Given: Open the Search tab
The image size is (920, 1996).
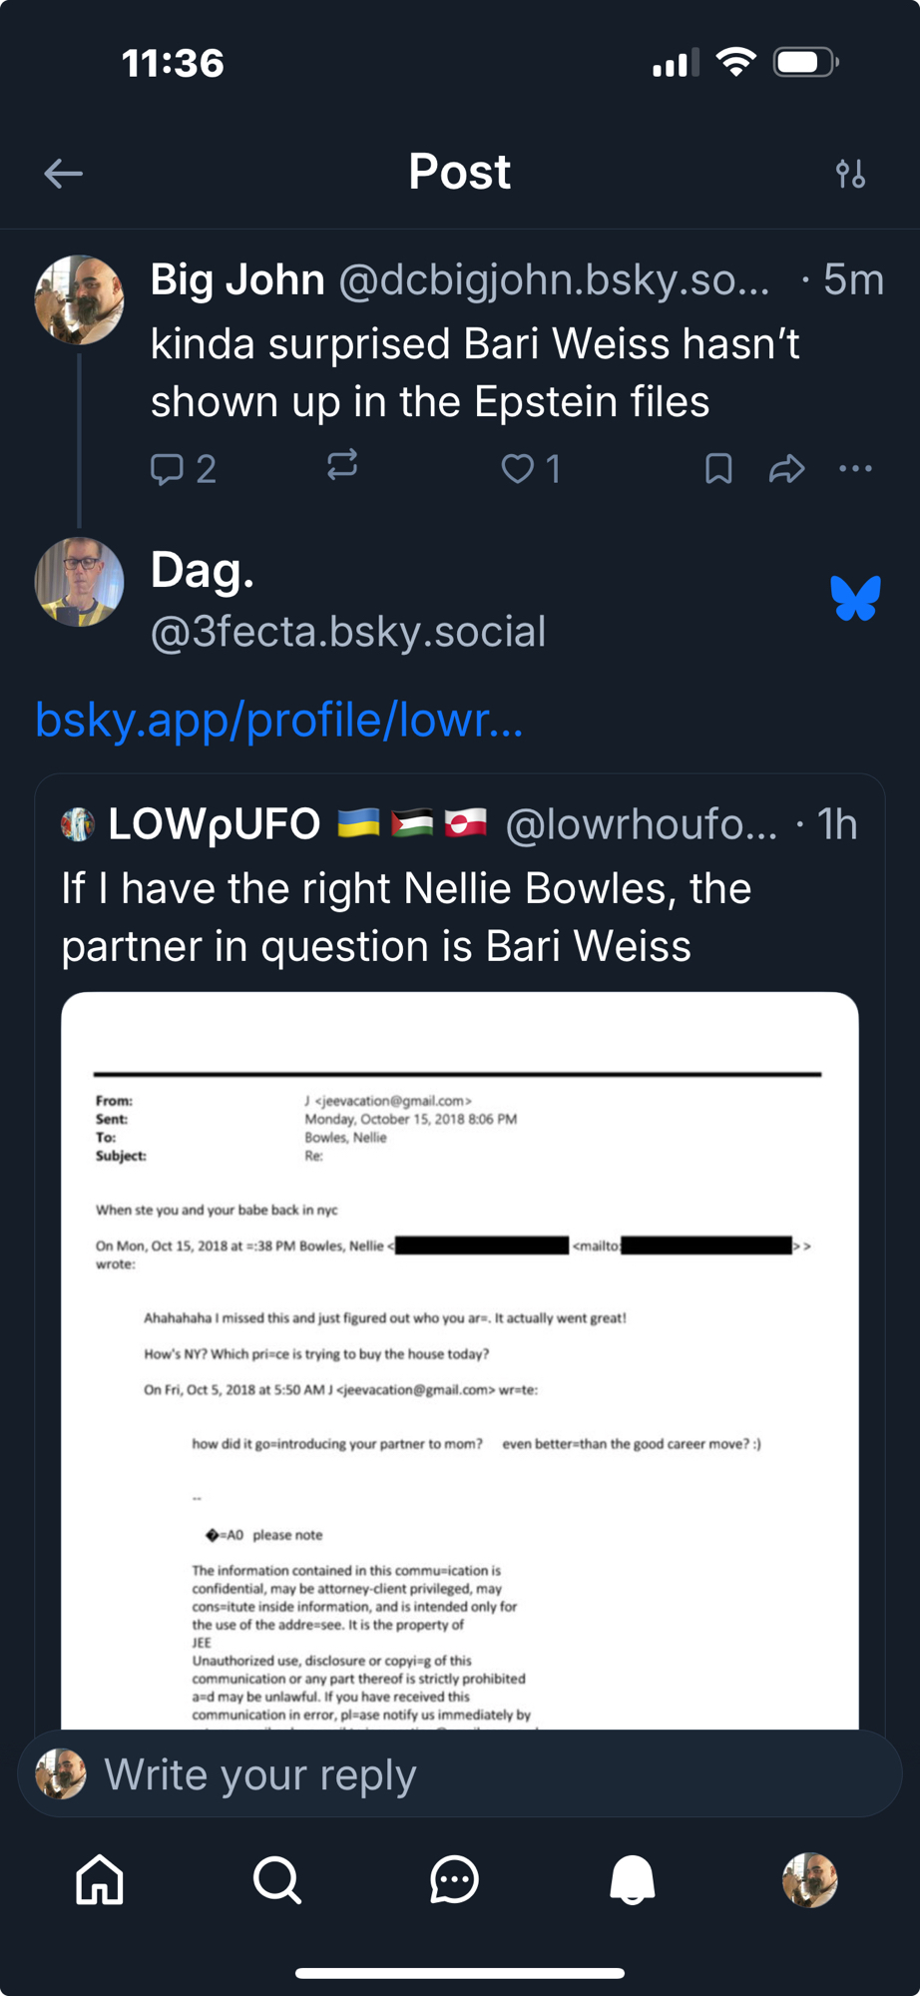Looking at the screenshot, I should point(276,1880).
